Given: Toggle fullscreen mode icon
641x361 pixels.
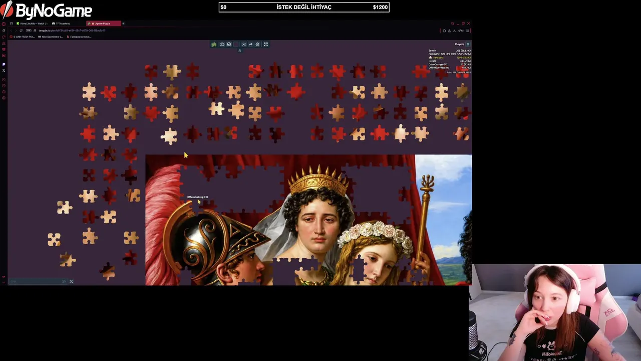Looking at the screenshot, I should [266, 44].
